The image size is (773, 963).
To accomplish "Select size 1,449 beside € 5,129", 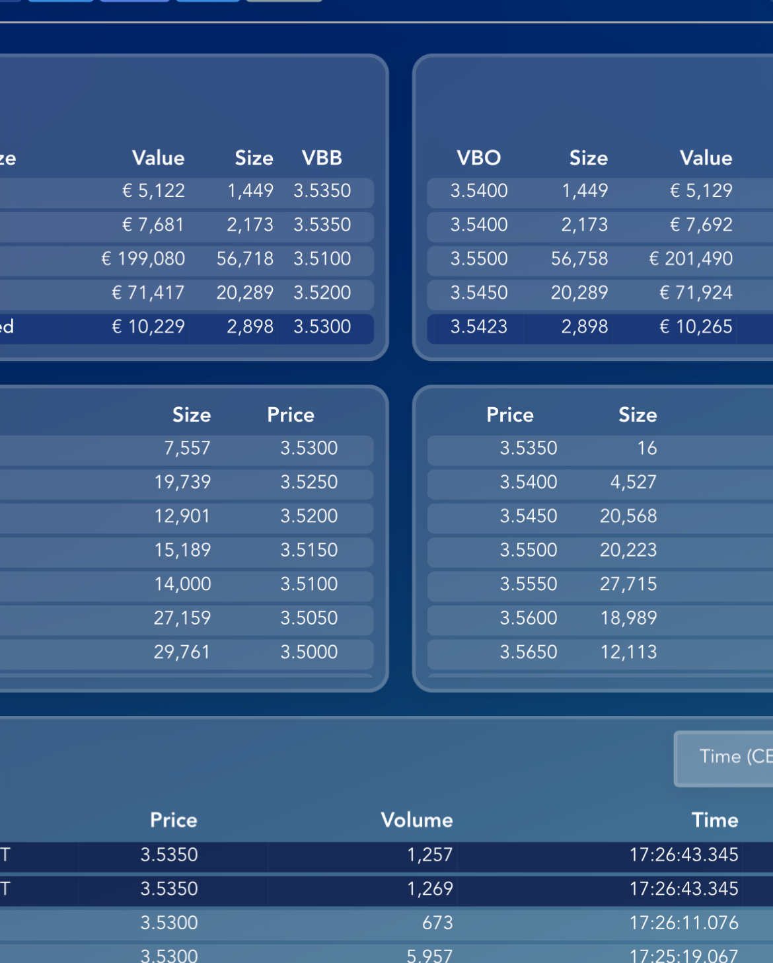I will tap(585, 191).
